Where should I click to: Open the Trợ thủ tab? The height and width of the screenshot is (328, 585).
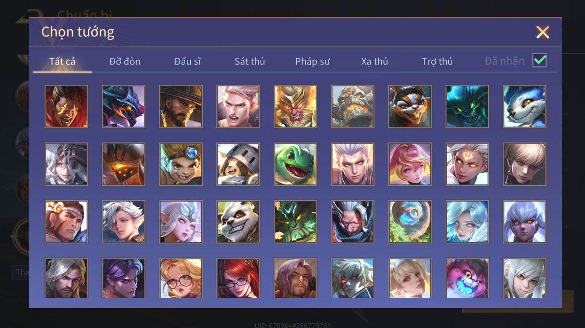[x=437, y=61]
